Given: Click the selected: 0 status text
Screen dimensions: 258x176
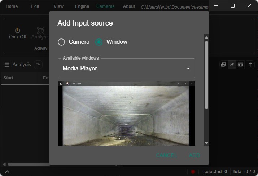Looking at the screenshot, I should pos(215,172).
